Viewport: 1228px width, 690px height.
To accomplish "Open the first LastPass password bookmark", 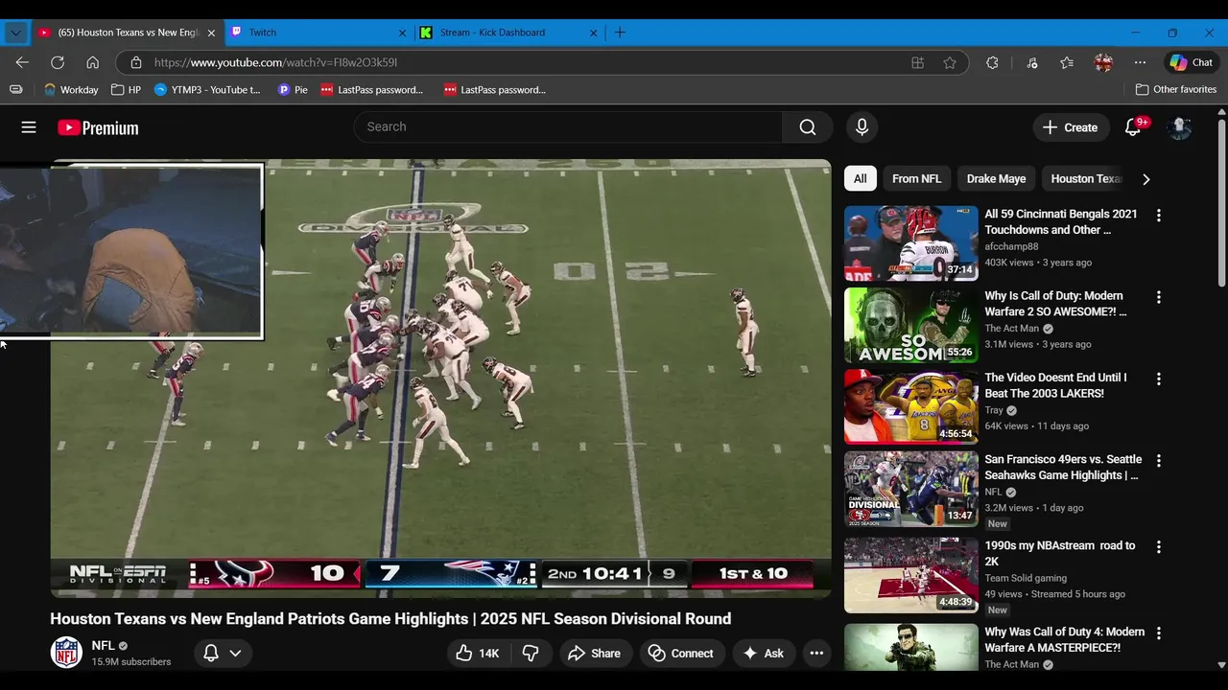I will [371, 89].
